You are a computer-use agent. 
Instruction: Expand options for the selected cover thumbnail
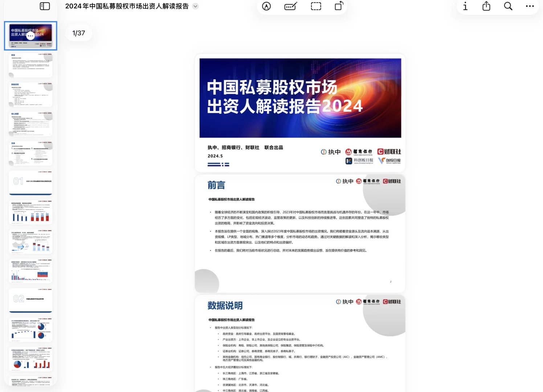(30, 36)
